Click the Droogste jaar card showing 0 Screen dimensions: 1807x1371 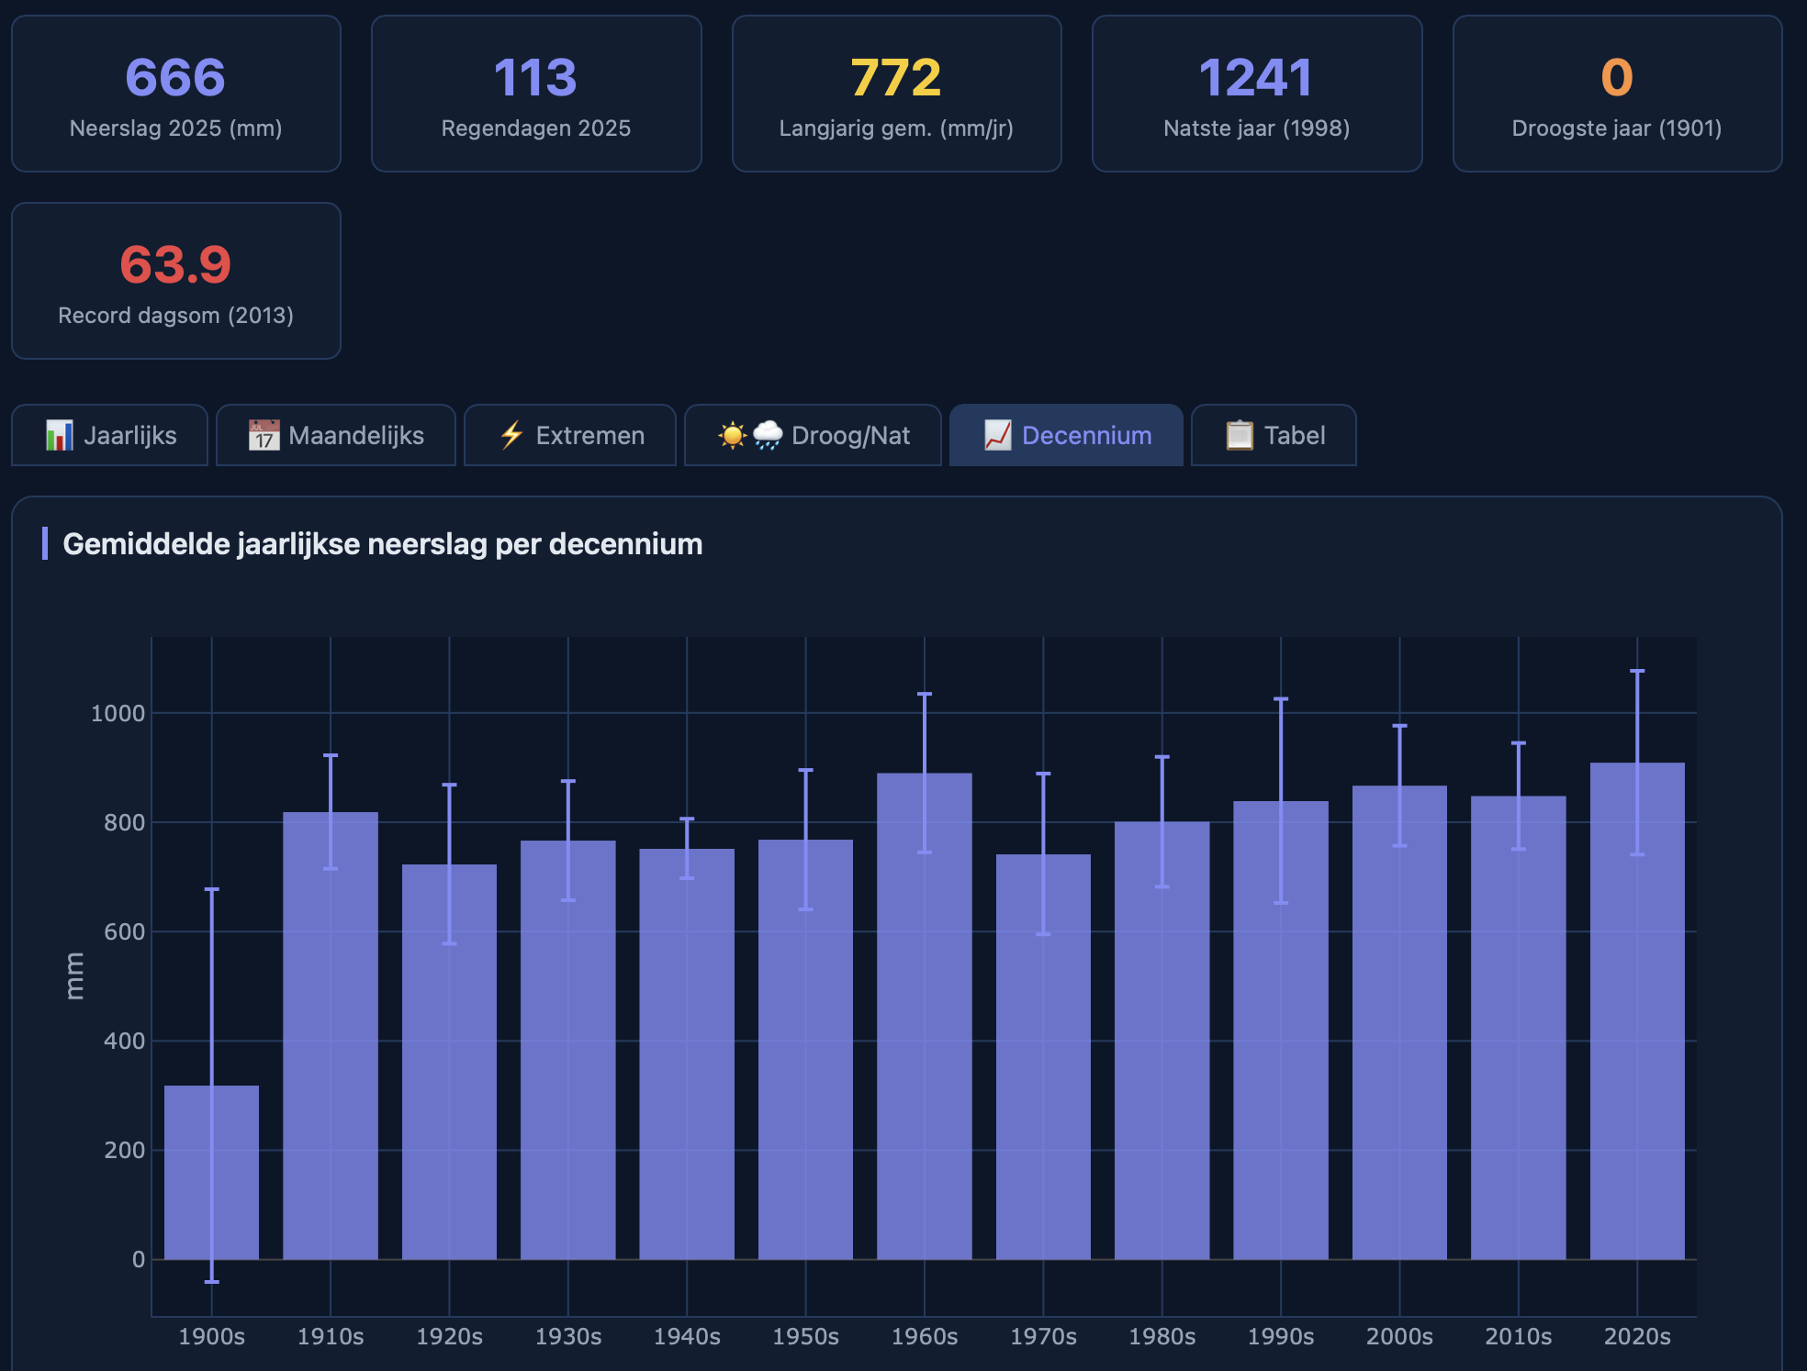[1617, 94]
